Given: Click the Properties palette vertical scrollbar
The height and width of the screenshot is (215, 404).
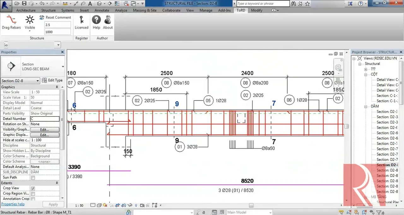Looking at the screenshot, I should click(x=62, y=120).
